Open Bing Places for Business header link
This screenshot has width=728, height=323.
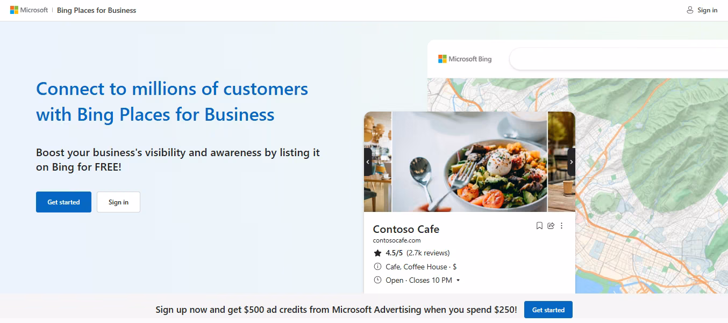(x=97, y=10)
